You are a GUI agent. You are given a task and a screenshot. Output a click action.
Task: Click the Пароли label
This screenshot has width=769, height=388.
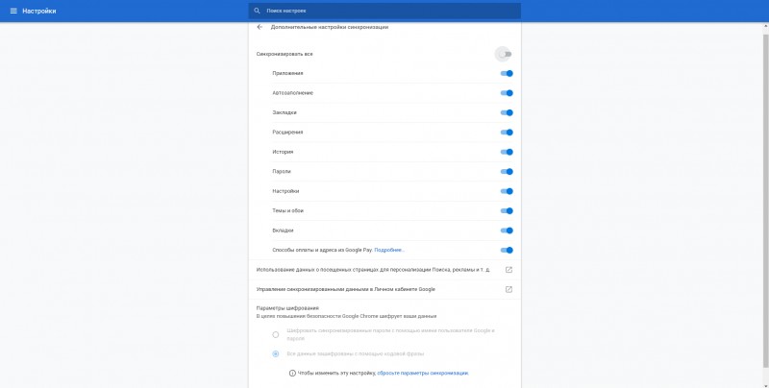[282, 172]
